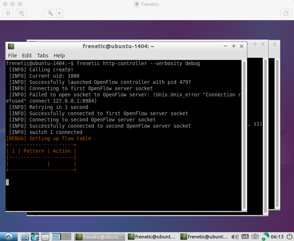
Task: Click the US keyboard layout indicator
Action: (x=245, y=237)
